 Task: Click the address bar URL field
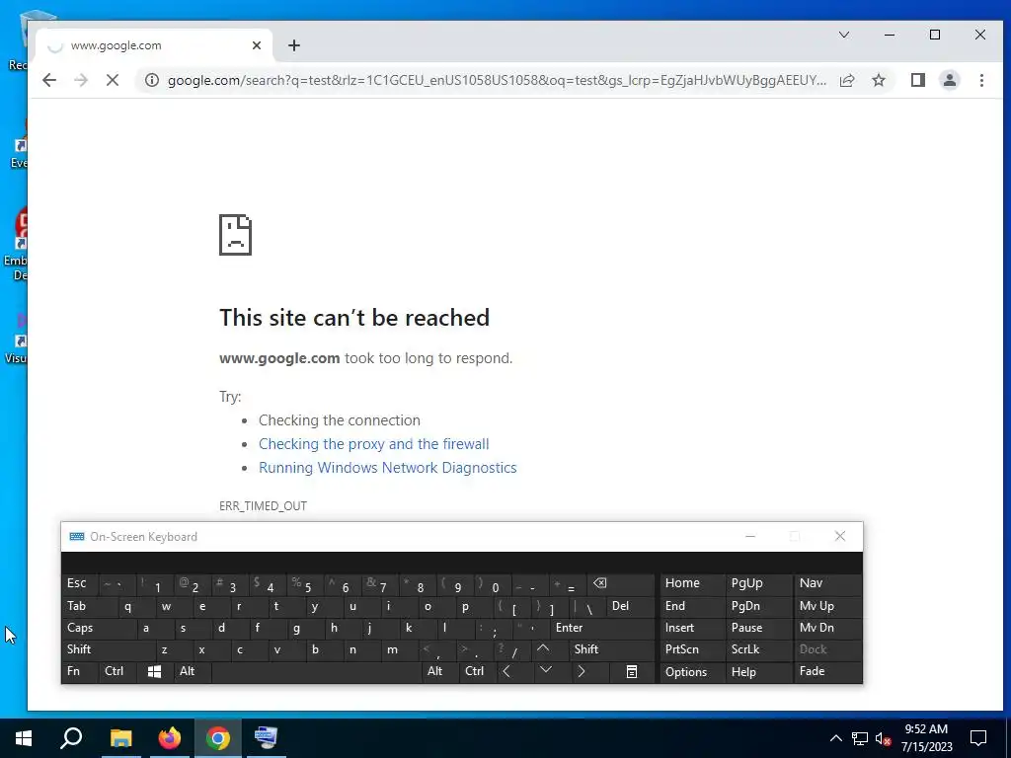[x=497, y=80]
